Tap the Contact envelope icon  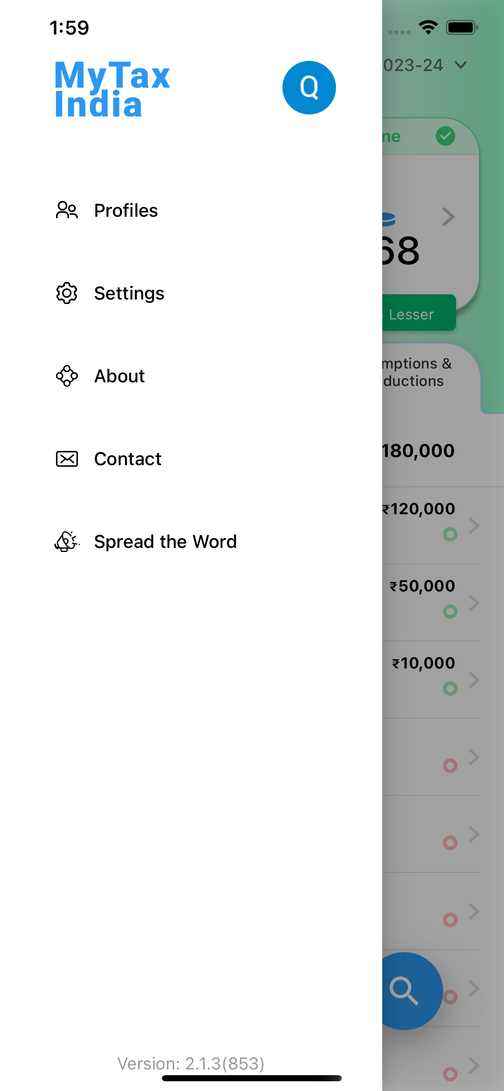coord(67,459)
